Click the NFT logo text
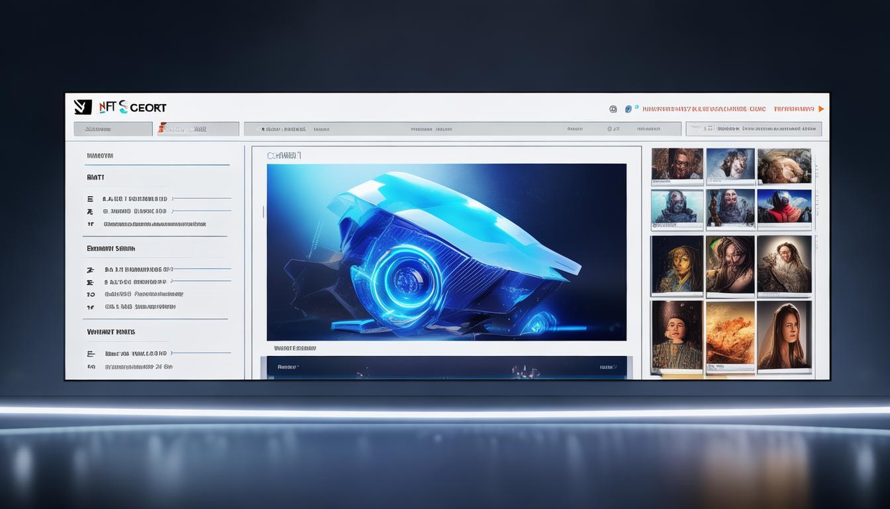Screen dimensions: 890x509 132,107
